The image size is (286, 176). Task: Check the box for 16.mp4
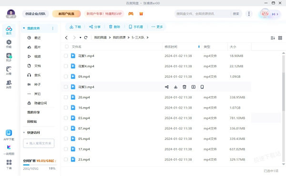click(x=66, y=108)
